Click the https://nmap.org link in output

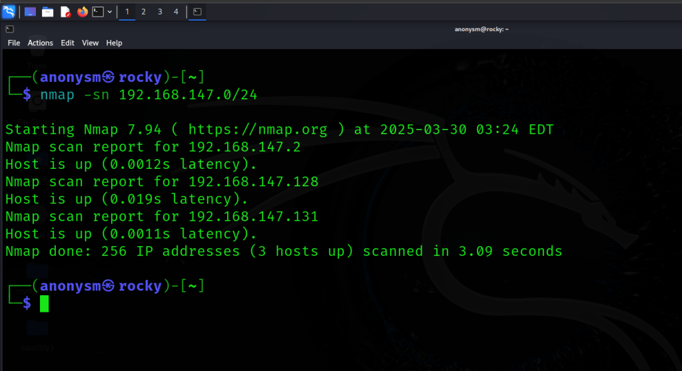258,130
